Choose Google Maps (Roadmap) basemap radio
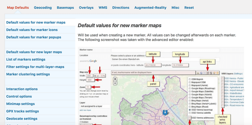Viewport: 252px width, 125px height. pos(190,88)
